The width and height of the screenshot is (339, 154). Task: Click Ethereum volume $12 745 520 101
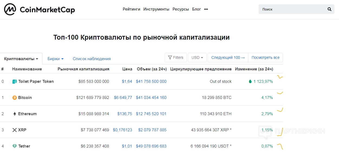click(151, 114)
